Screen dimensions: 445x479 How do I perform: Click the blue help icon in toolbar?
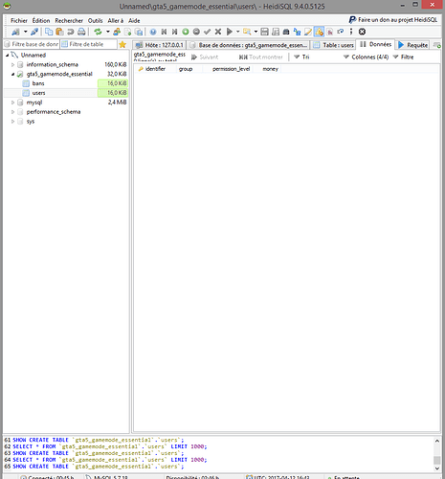coord(153,32)
